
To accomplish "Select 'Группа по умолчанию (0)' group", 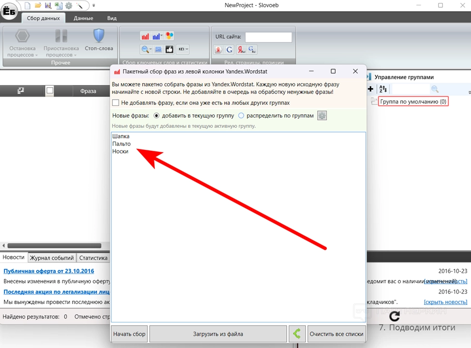I will pos(413,101).
